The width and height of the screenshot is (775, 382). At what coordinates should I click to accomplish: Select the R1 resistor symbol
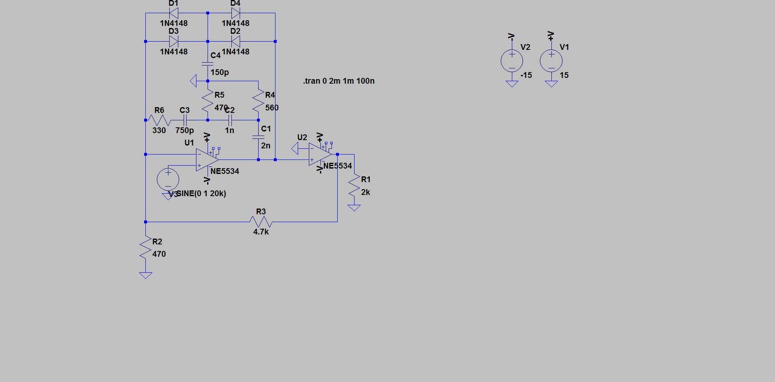tap(354, 185)
